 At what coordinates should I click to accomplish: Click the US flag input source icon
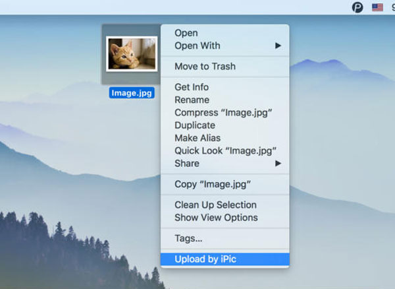[x=377, y=7]
